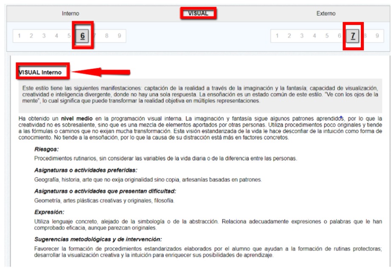The image size is (391, 270).
Task: Select highlighted score 7 on Externo scale
Action: click(x=353, y=36)
